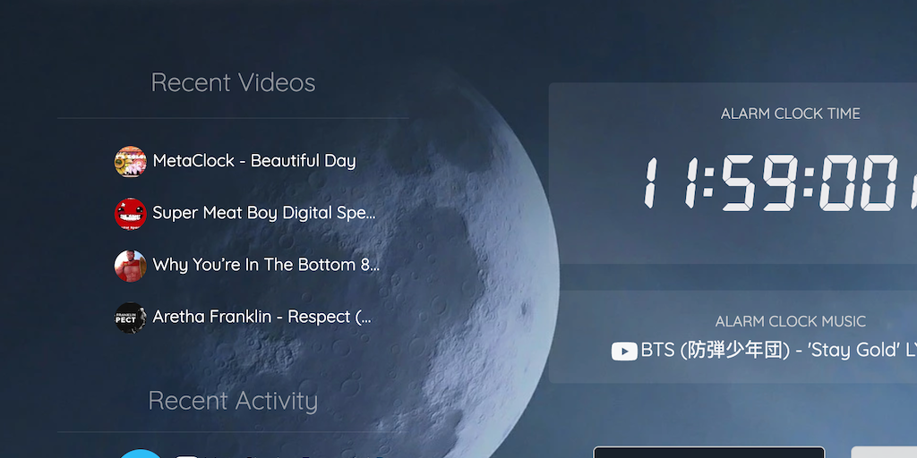Click the white button at bottom right
The width and height of the screenshot is (917, 458).
tap(884, 452)
